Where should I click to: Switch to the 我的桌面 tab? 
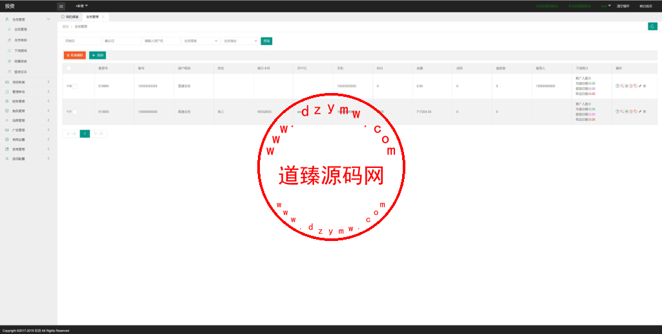(70, 17)
